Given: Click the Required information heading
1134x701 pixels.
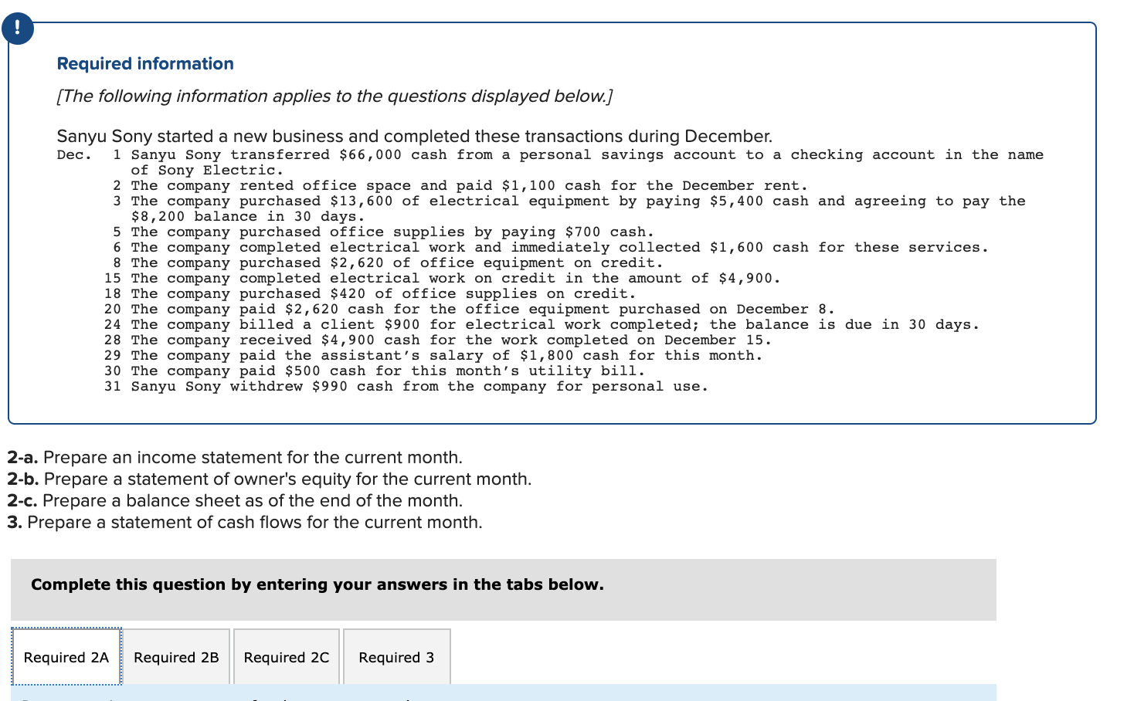Looking at the screenshot, I should [x=144, y=63].
